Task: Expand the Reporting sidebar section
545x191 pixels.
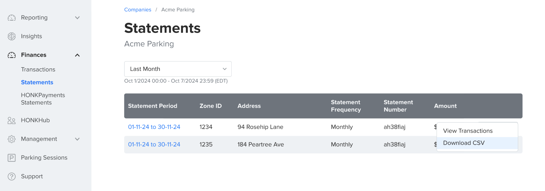Action: click(77, 18)
